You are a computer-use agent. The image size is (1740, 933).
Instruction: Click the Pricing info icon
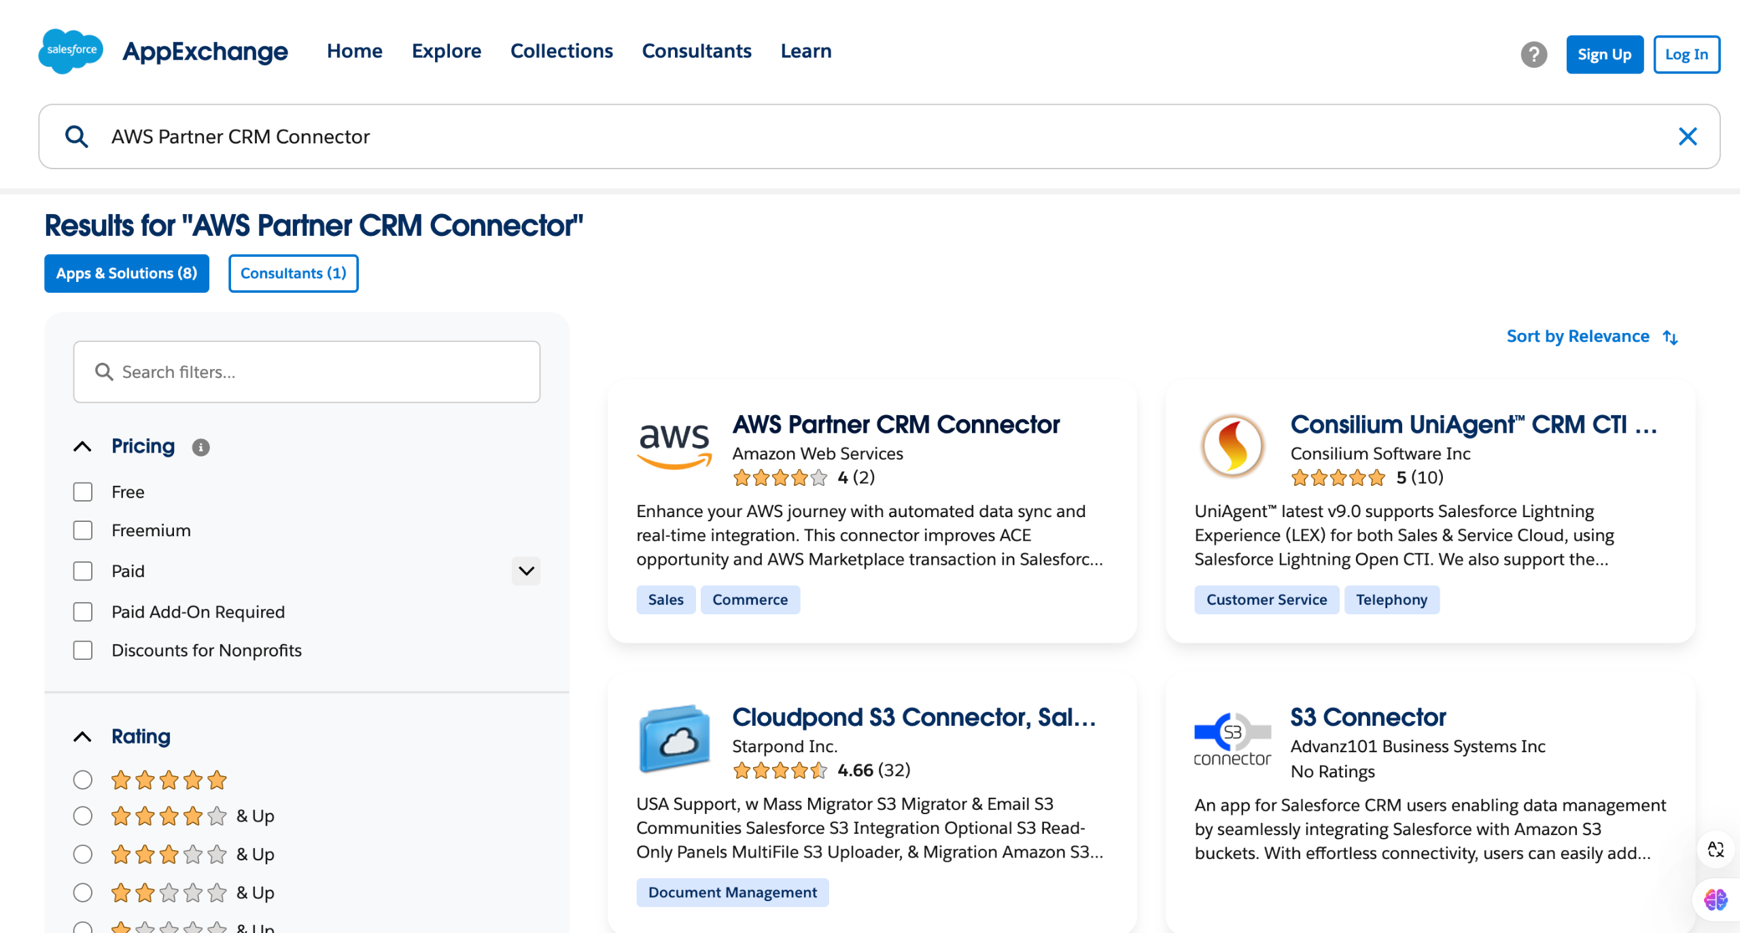point(201,447)
